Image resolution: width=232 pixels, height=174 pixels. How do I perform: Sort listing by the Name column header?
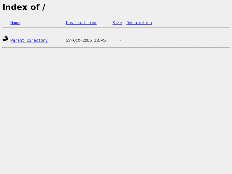click(15, 23)
